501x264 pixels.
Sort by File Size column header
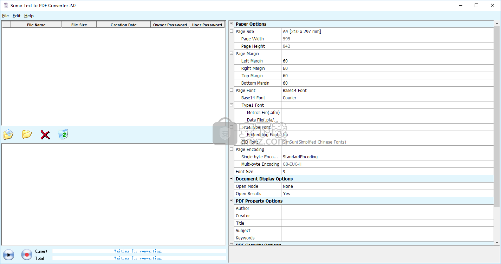point(79,25)
